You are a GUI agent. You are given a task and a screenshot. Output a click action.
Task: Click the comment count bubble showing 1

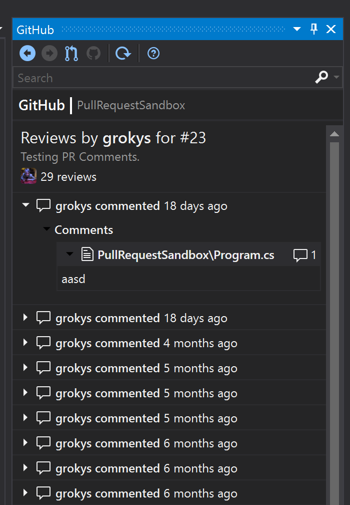304,255
